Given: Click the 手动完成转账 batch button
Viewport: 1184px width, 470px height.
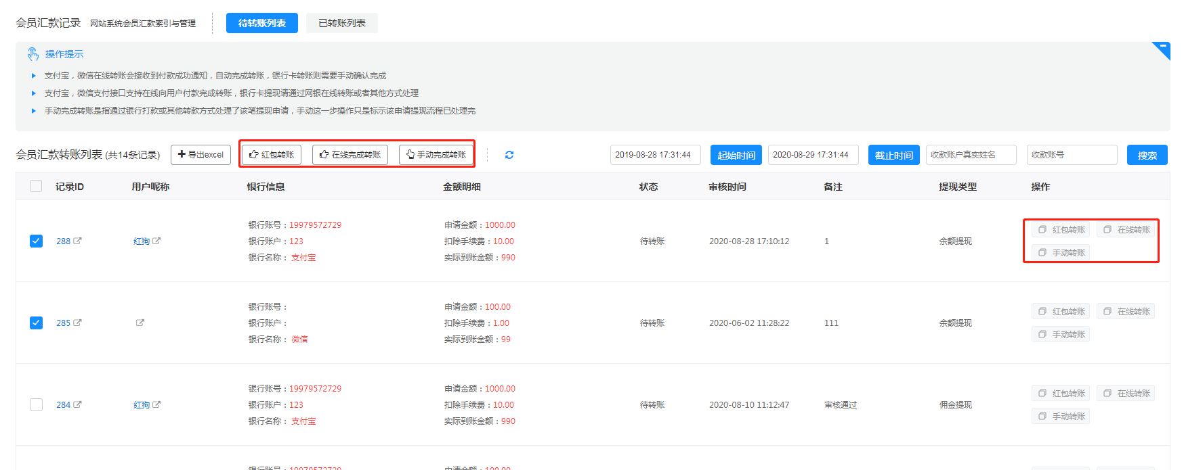Looking at the screenshot, I should 436,155.
